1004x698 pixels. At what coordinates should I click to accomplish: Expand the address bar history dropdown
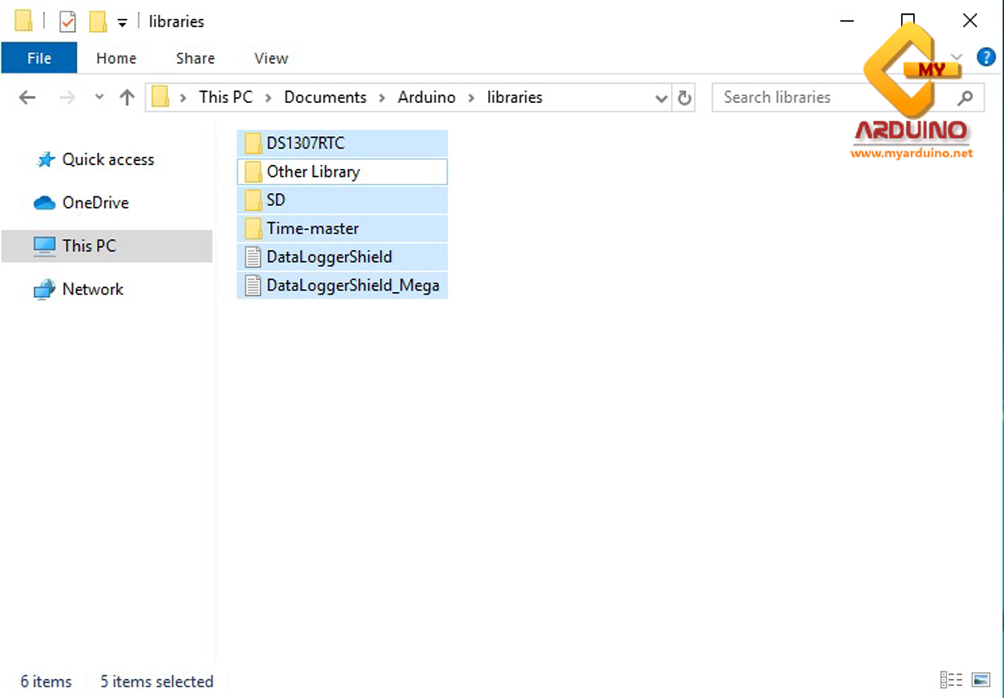click(661, 98)
